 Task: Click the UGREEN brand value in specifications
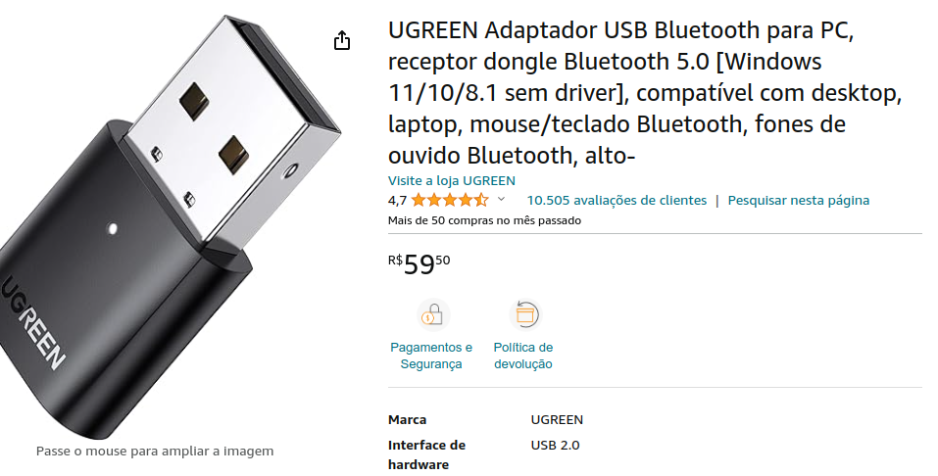coord(557,420)
